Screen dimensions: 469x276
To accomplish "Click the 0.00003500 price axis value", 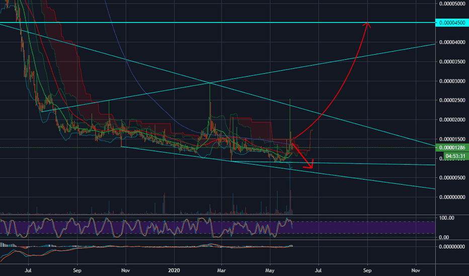I will pyautogui.click(x=452, y=61).
